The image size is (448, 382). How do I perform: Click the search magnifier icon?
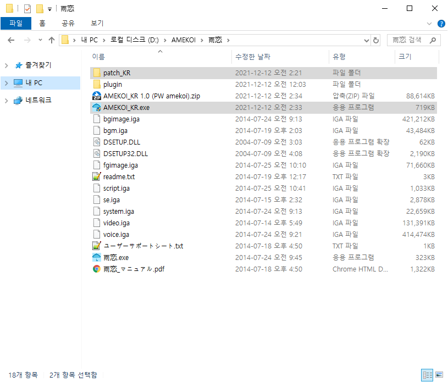point(433,40)
